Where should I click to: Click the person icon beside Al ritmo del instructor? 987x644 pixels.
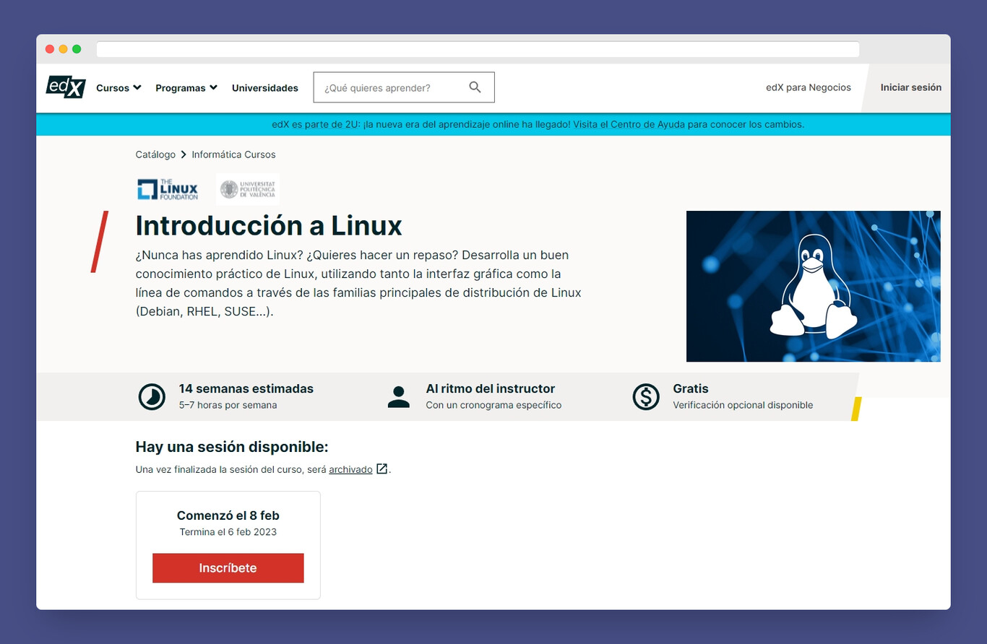point(398,396)
